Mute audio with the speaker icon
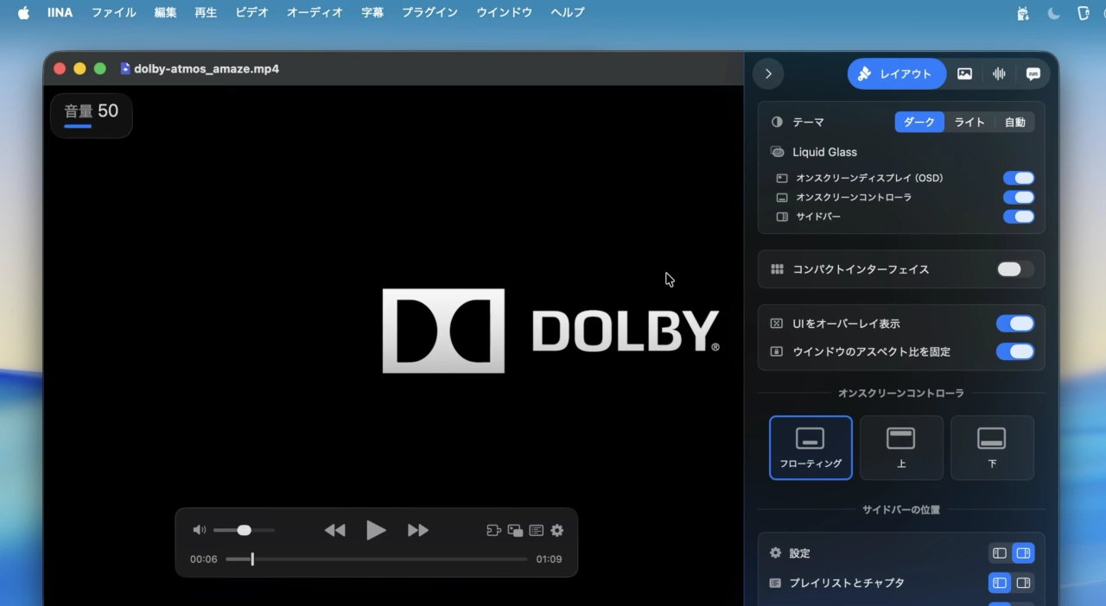The image size is (1106, 606). click(x=200, y=530)
